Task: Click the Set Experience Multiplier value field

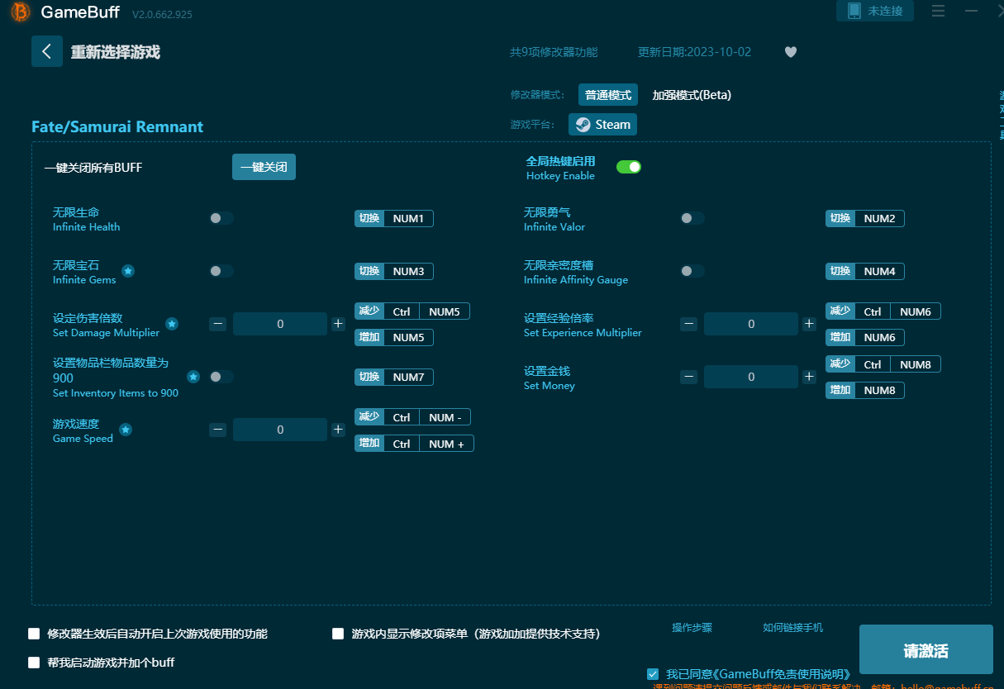Action: 751,325
